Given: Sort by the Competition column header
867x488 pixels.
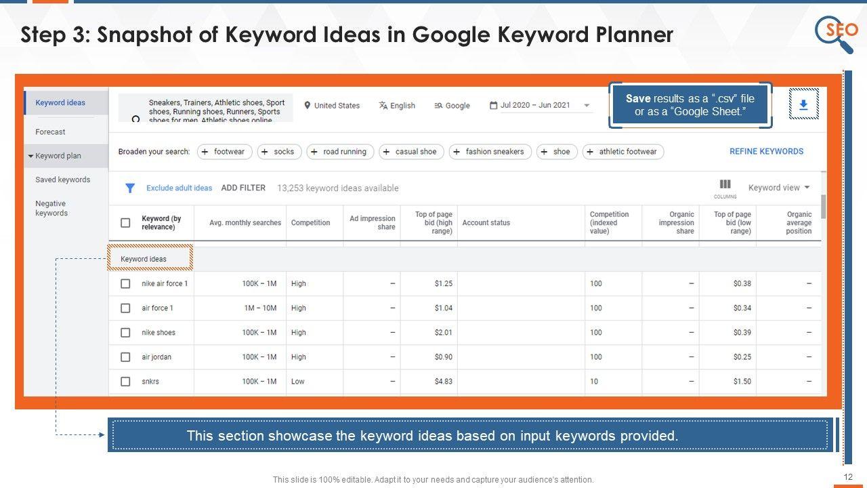Looking at the screenshot, I should (x=310, y=223).
